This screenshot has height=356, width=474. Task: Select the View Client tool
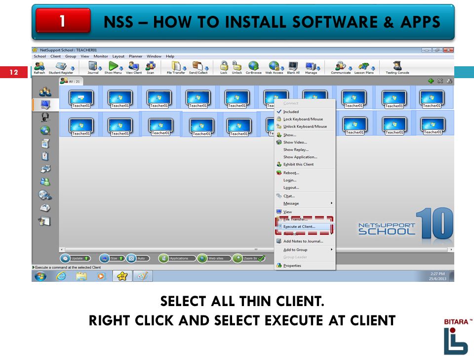134,67
